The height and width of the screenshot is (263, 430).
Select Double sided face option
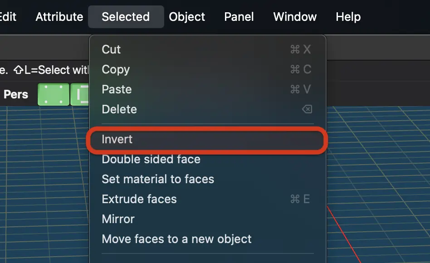(x=208, y=159)
